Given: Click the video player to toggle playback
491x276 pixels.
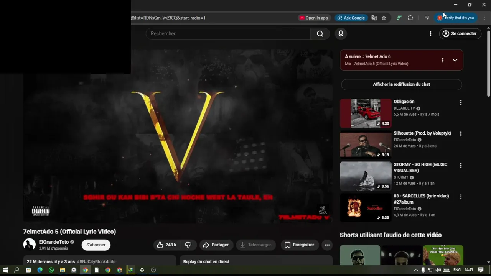Looking at the screenshot, I should pyautogui.click(x=178, y=136).
